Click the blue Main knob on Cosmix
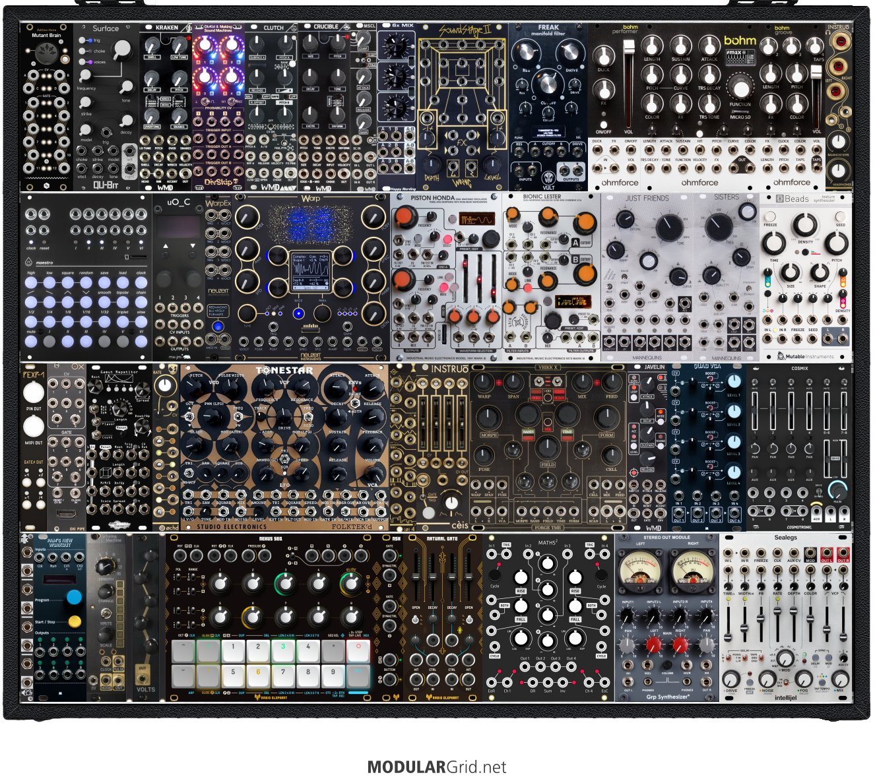This screenshot has height=781, width=875. (837, 491)
